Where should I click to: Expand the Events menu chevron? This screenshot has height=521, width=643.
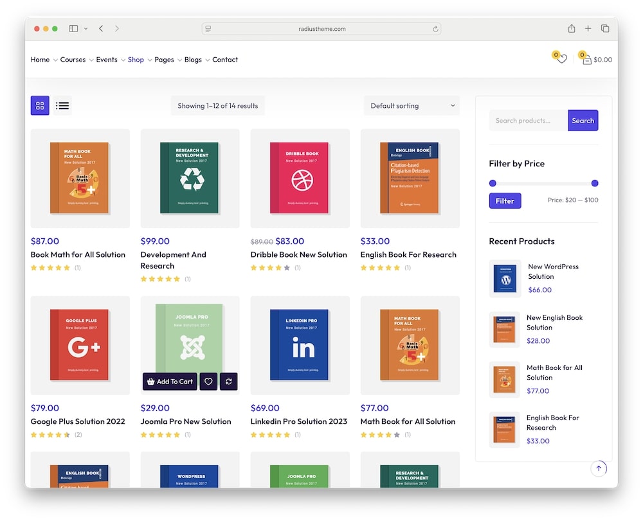(x=123, y=60)
